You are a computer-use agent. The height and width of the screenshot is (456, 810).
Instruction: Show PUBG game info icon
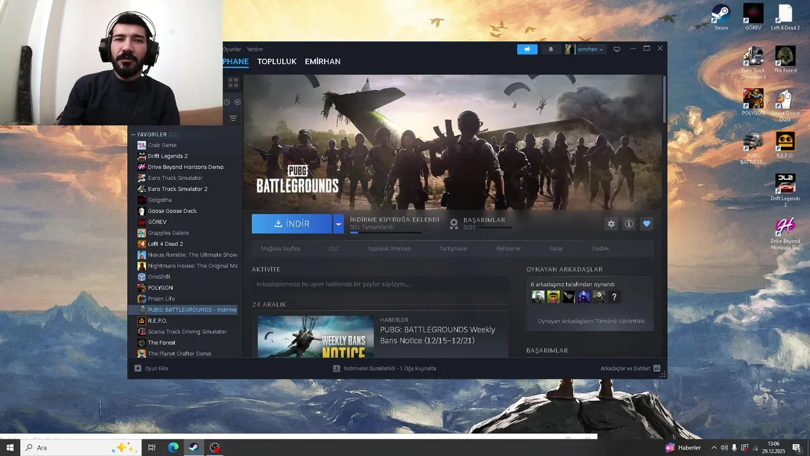[x=628, y=224]
